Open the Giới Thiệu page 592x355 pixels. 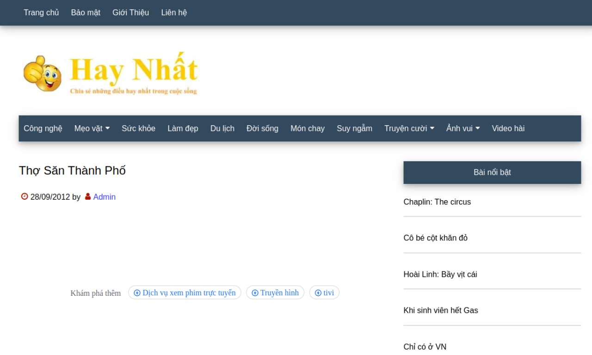pyautogui.click(x=130, y=12)
